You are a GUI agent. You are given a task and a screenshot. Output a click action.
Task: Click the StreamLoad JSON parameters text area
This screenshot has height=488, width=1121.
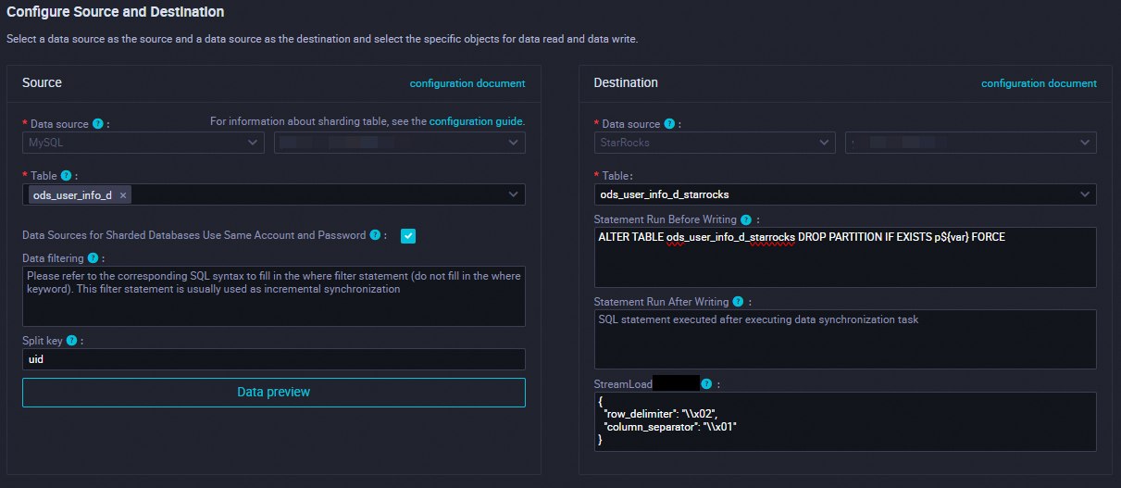pos(845,421)
